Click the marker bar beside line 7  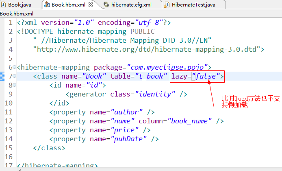[2, 76]
